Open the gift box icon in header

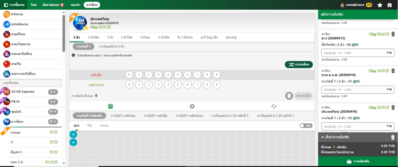(389, 5)
